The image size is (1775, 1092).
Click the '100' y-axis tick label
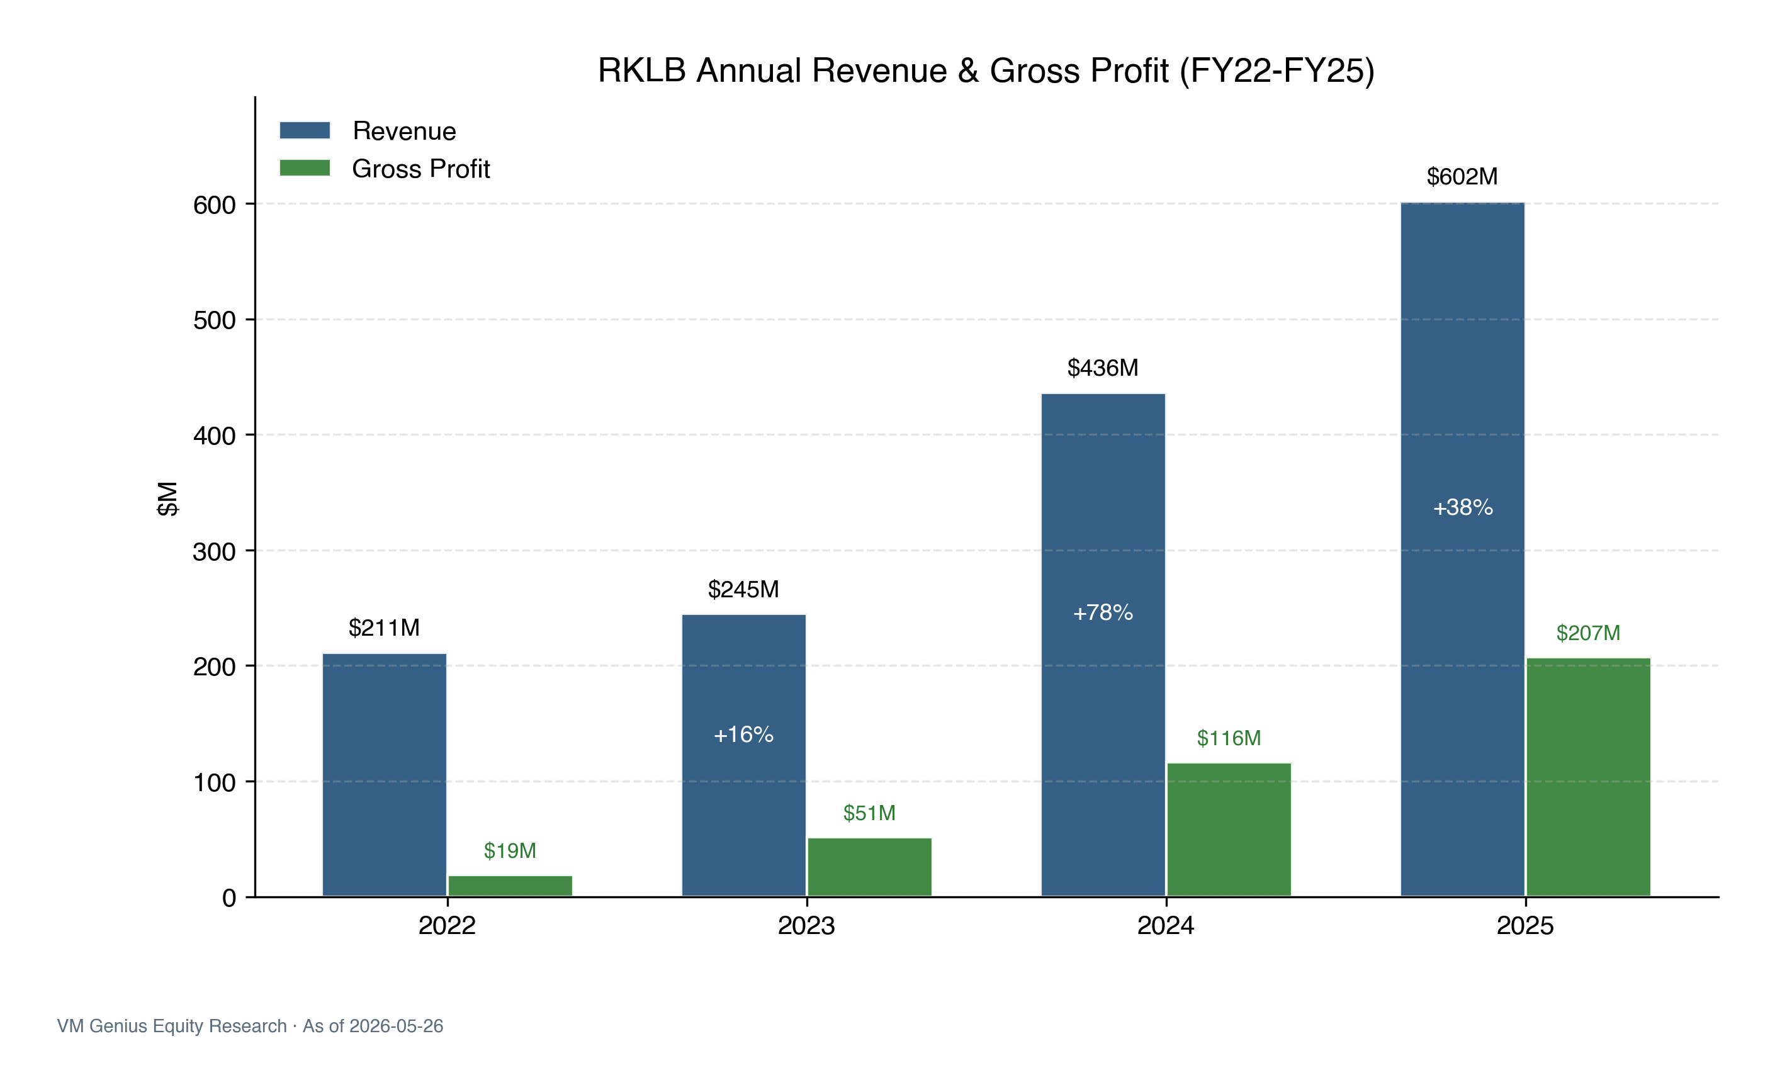point(215,782)
